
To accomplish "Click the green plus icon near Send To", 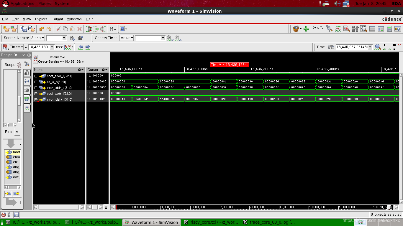I will [306, 29].
